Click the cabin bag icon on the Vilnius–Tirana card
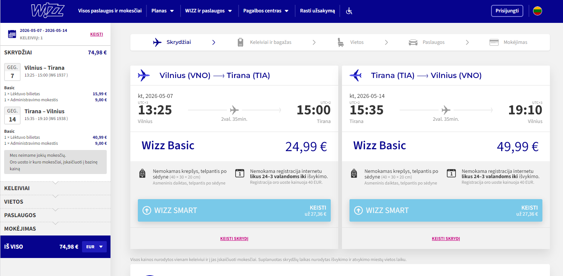The image size is (563, 276). point(142,173)
